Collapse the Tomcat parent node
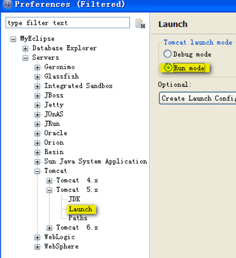236x258 pixels. tap(37, 171)
